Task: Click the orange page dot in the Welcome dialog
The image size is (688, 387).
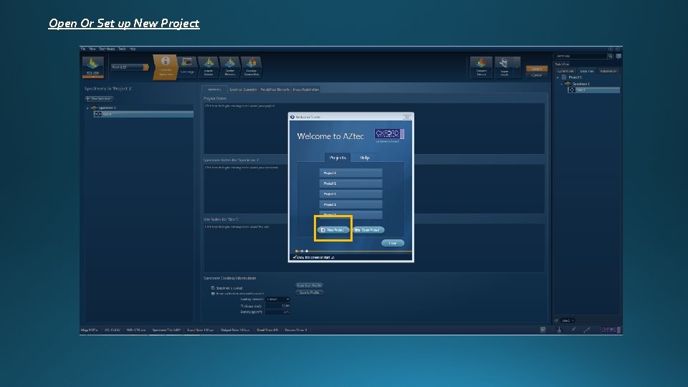Action: (297, 251)
